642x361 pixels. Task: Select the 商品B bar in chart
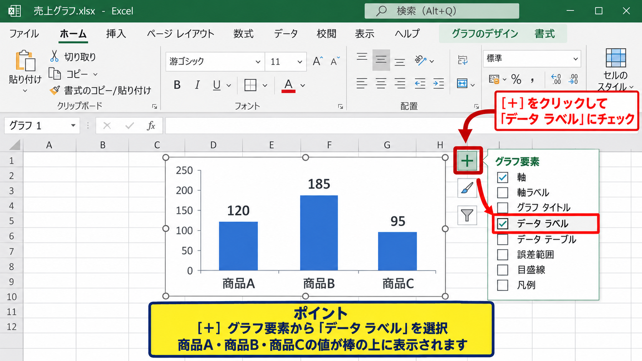click(x=319, y=233)
